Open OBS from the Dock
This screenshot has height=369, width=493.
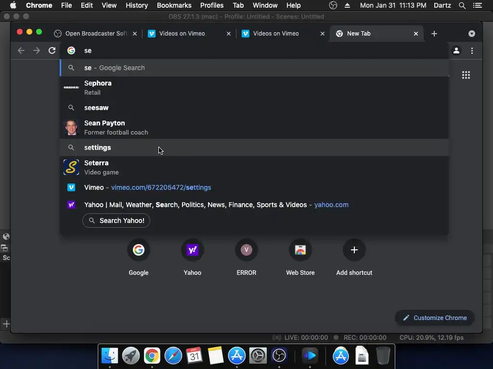279,356
